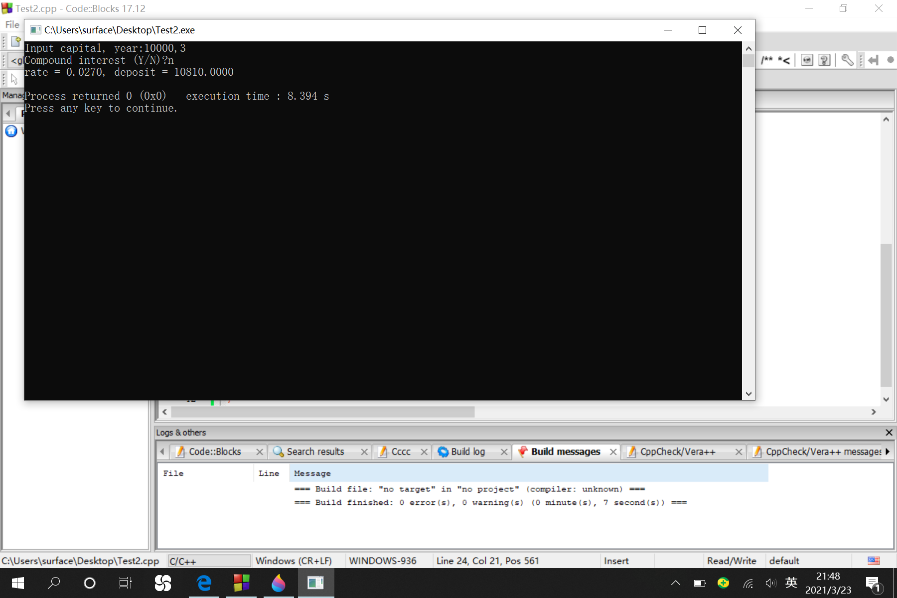Switch to Code::Blocks taskbar icon

(x=241, y=583)
